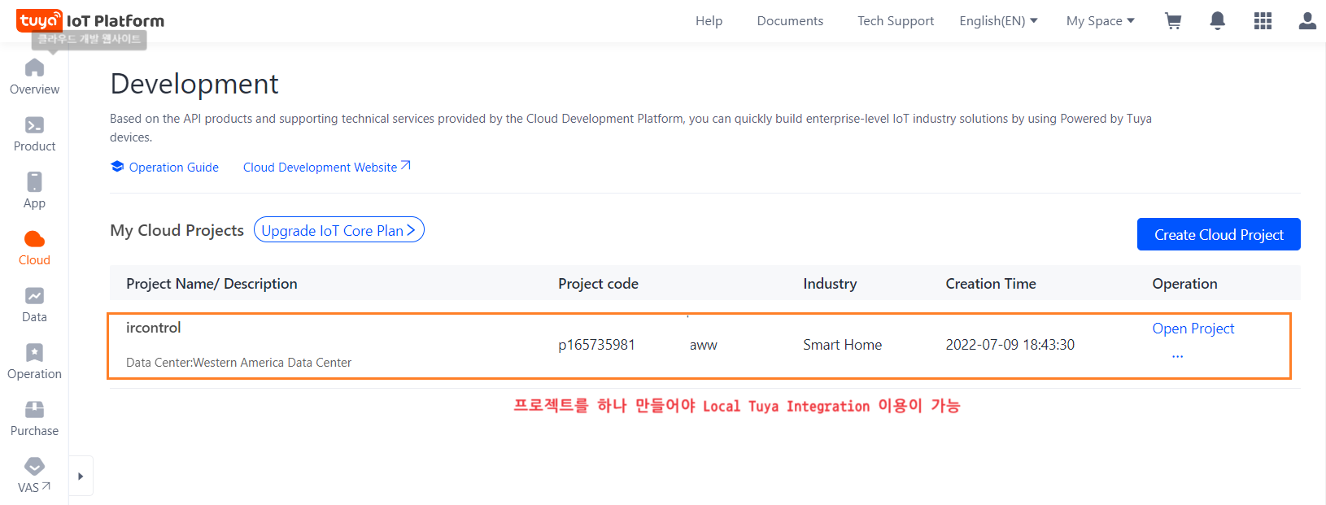Select project code p165735981
The image size is (1326, 505).
tap(596, 345)
